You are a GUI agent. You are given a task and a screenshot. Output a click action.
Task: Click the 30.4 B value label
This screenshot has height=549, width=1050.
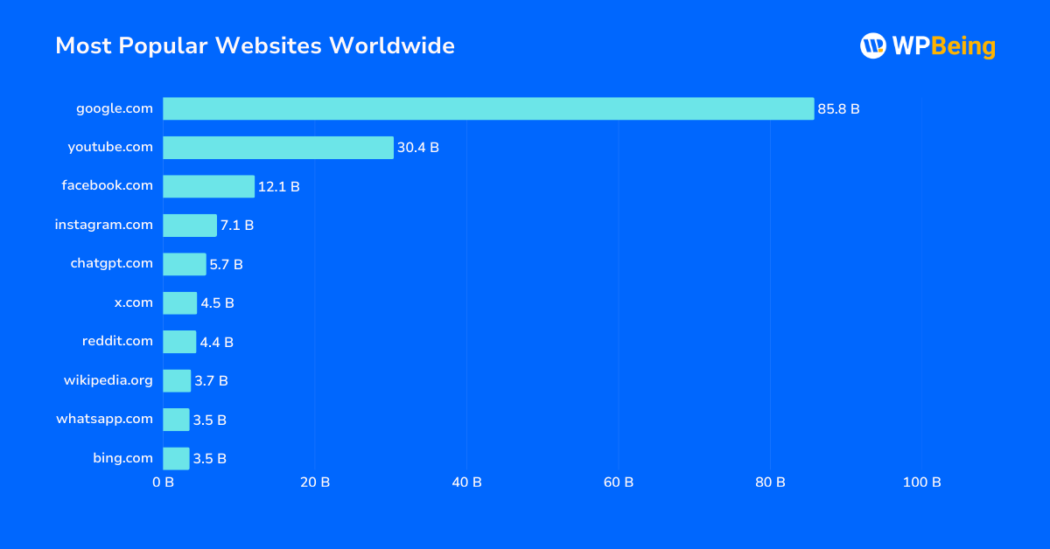(x=416, y=147)
